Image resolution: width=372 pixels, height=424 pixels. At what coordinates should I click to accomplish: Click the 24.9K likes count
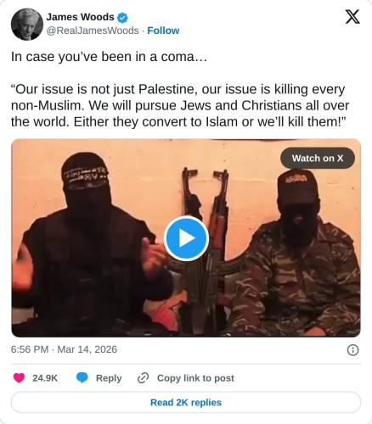[45, 378]
